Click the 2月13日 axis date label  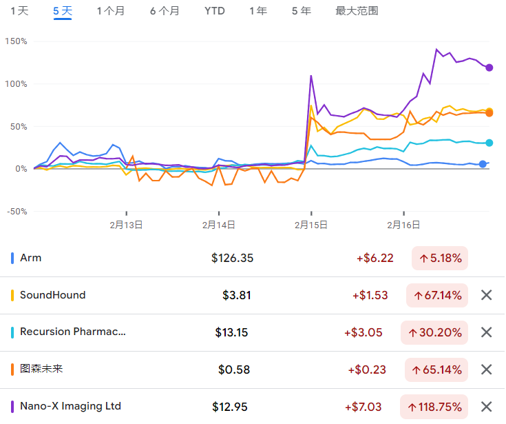tap(126, 225)
